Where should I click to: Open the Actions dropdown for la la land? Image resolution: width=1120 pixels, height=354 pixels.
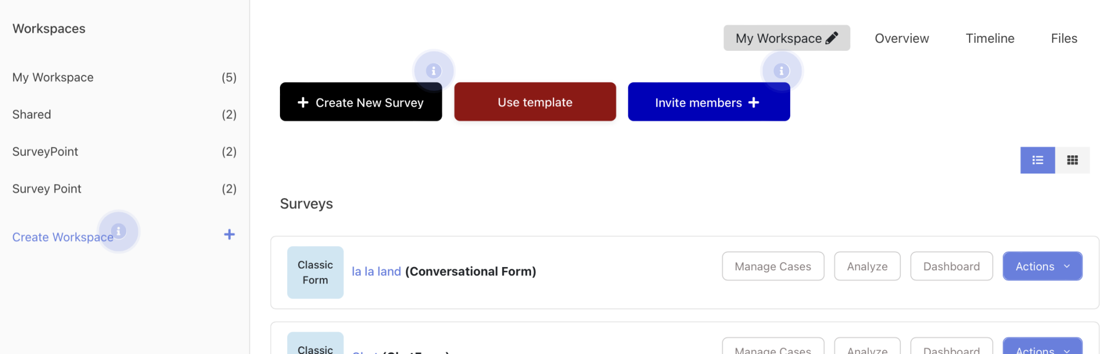1042,266
